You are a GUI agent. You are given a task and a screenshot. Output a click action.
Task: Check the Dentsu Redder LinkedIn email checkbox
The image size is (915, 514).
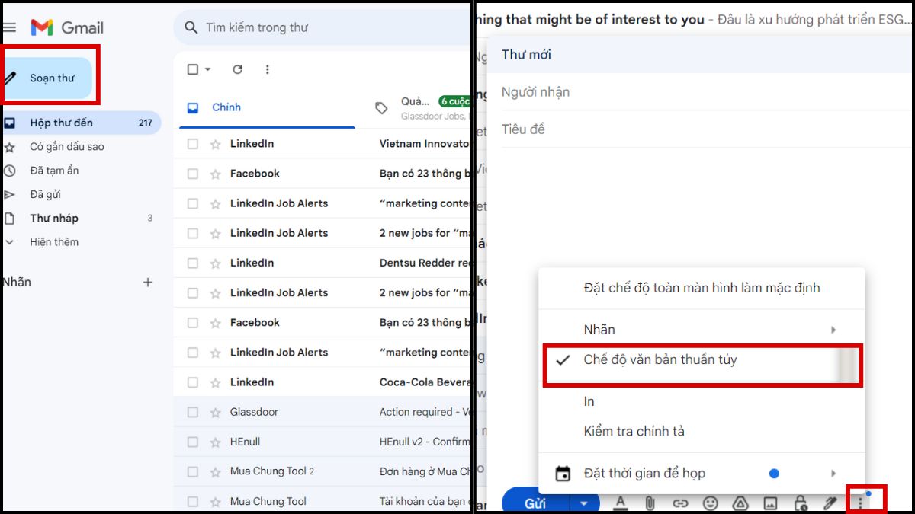coord(193,263)
